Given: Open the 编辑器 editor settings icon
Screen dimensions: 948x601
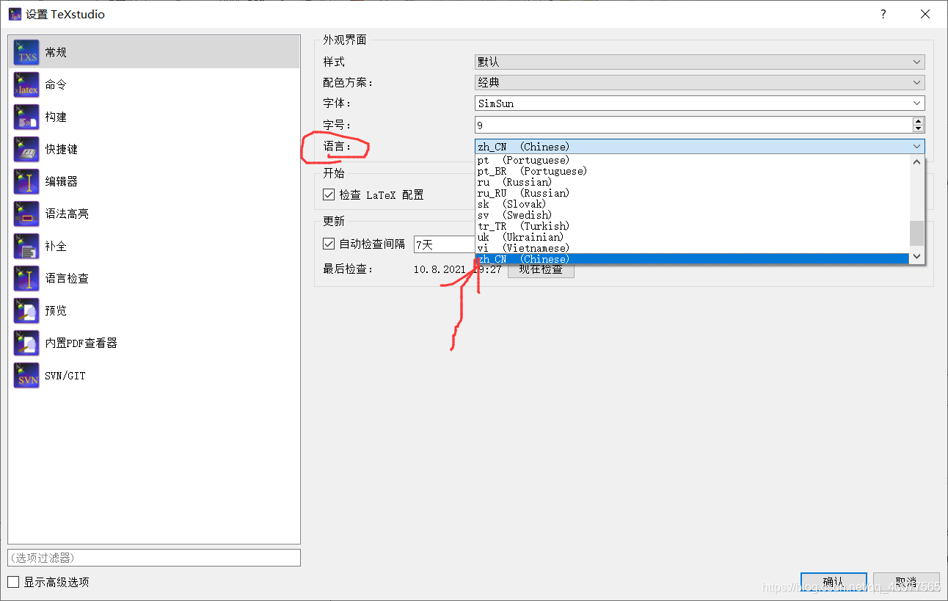Looking at the screenshot, I should coord(26,181).
